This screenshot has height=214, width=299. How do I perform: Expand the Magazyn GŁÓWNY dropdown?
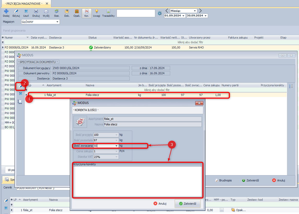click(x=57, y=22)
